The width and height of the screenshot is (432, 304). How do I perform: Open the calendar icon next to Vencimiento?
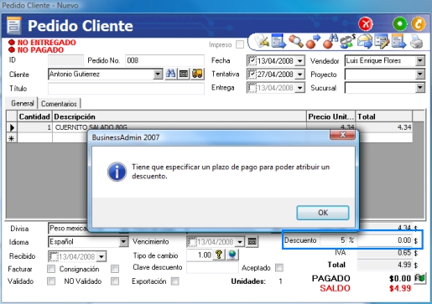point(252,241)
